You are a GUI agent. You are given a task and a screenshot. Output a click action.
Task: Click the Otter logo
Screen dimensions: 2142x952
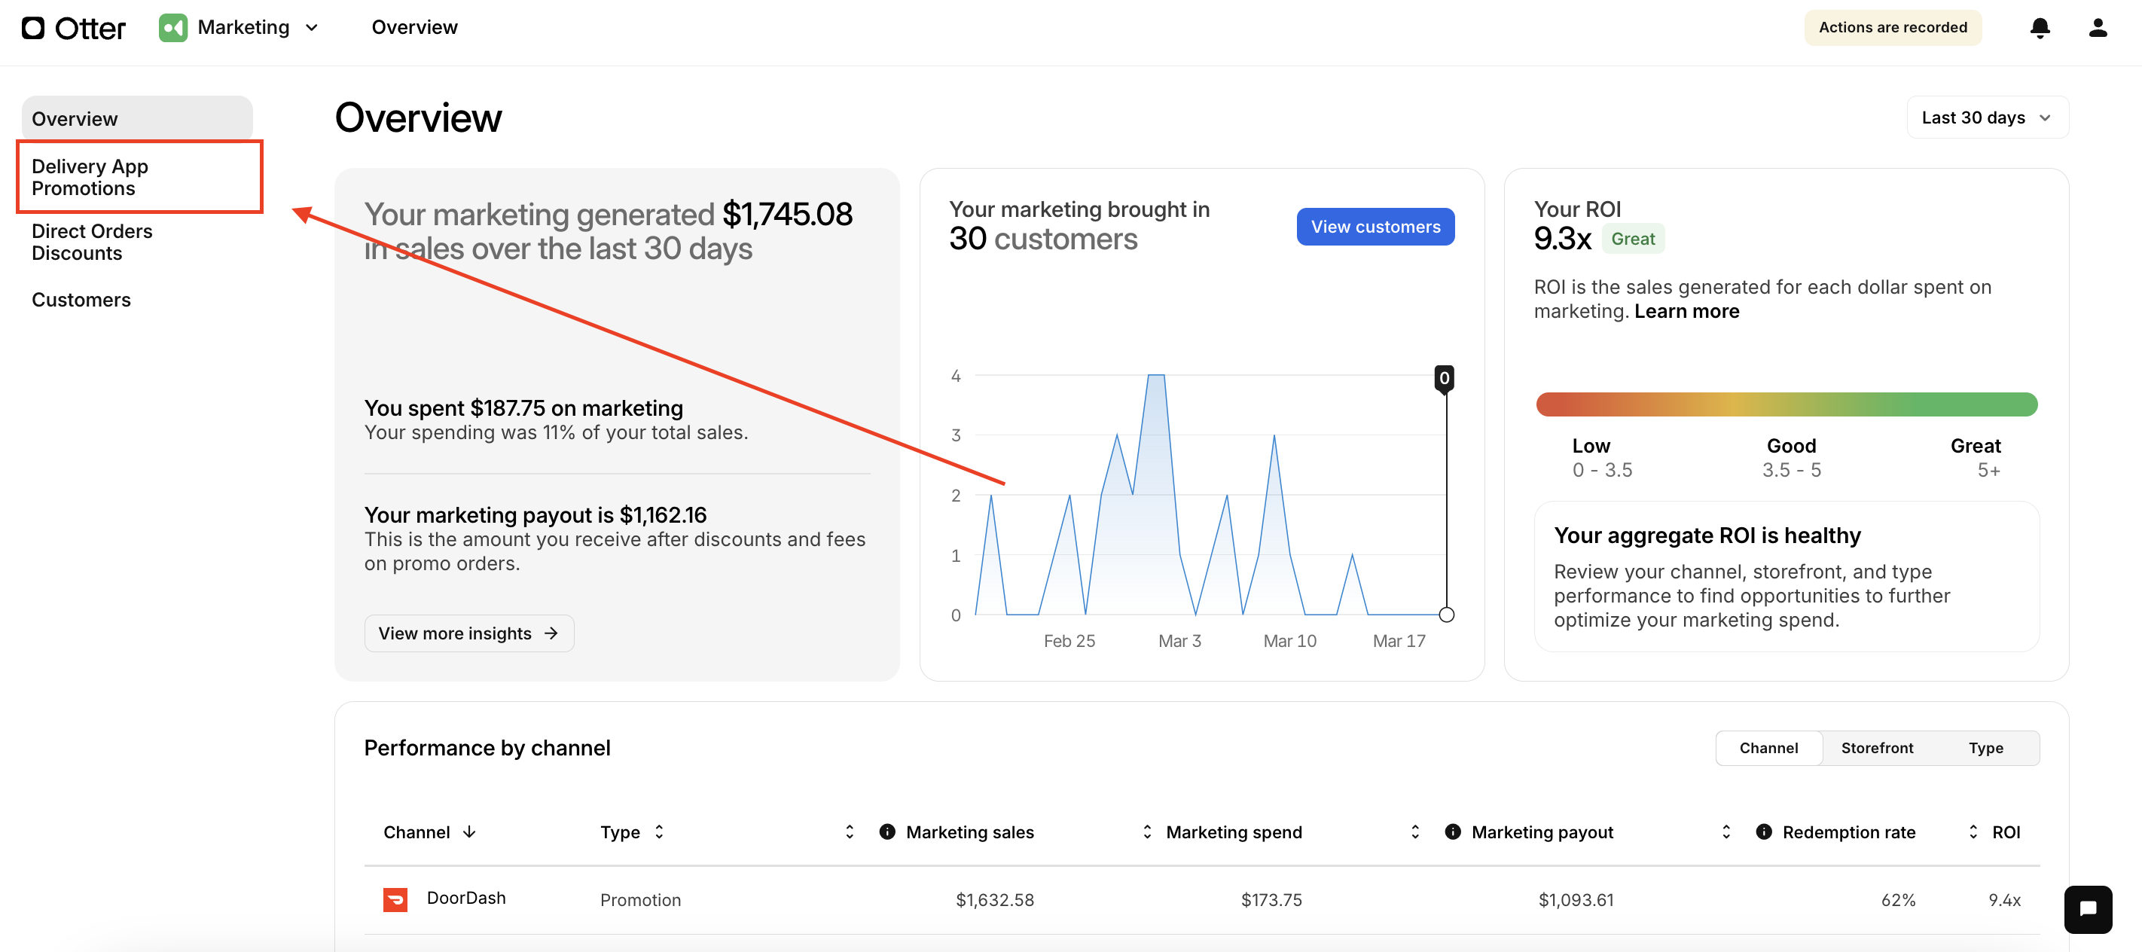(73, 29)
